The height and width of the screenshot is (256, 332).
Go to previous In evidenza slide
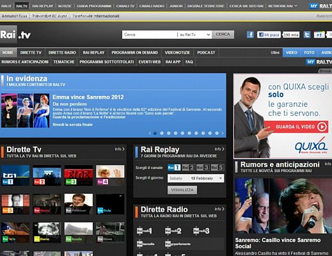[x=150, y=133]
